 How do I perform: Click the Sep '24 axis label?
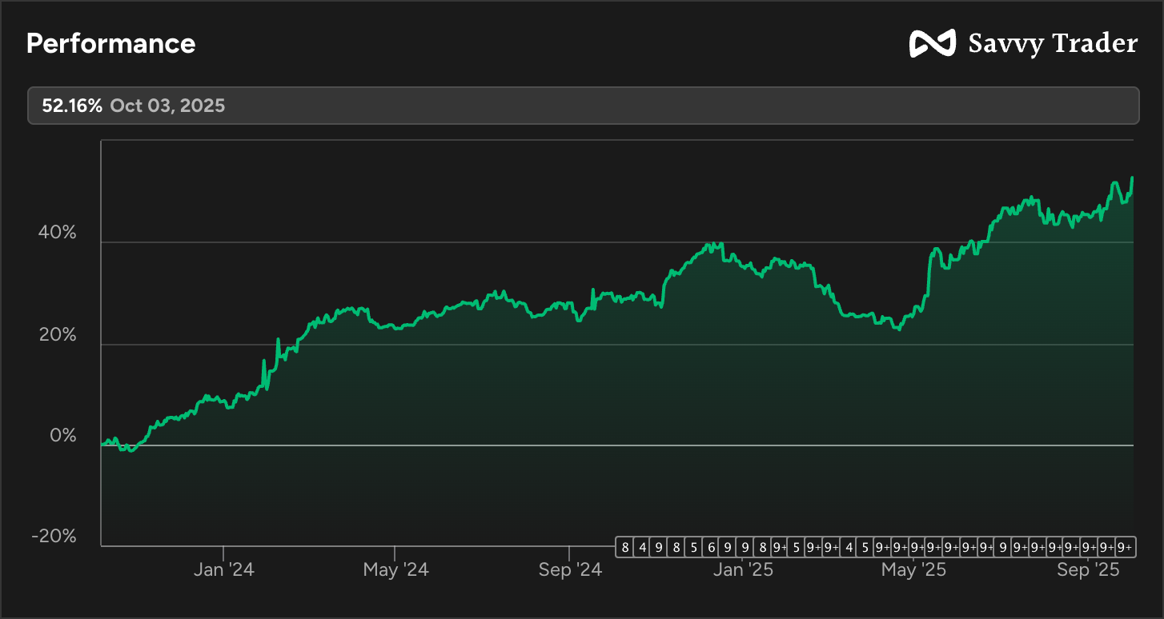[x=569, y=570]
